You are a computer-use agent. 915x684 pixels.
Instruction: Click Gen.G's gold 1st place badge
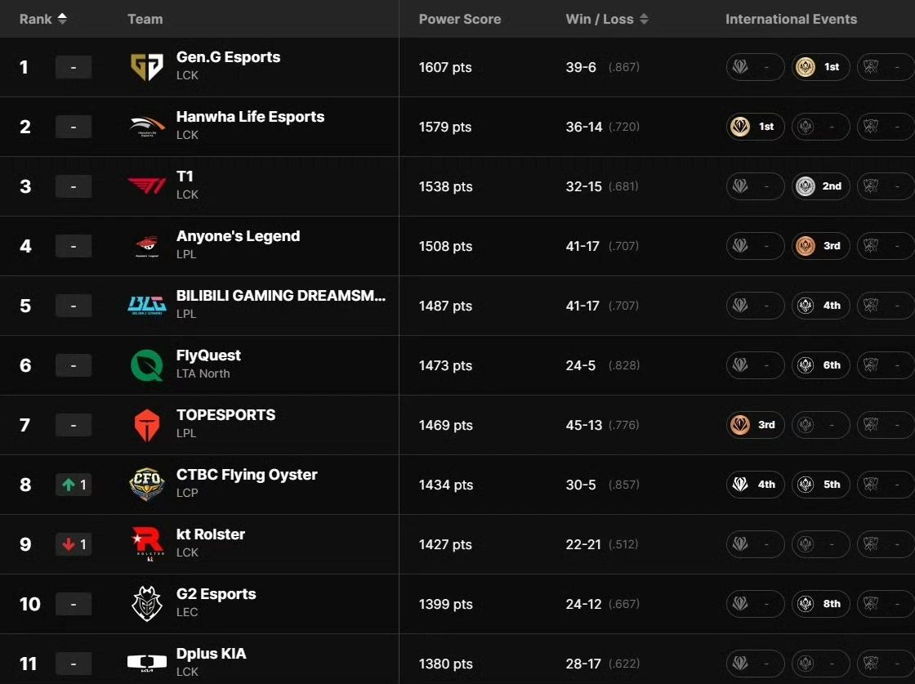click(820, 67)
